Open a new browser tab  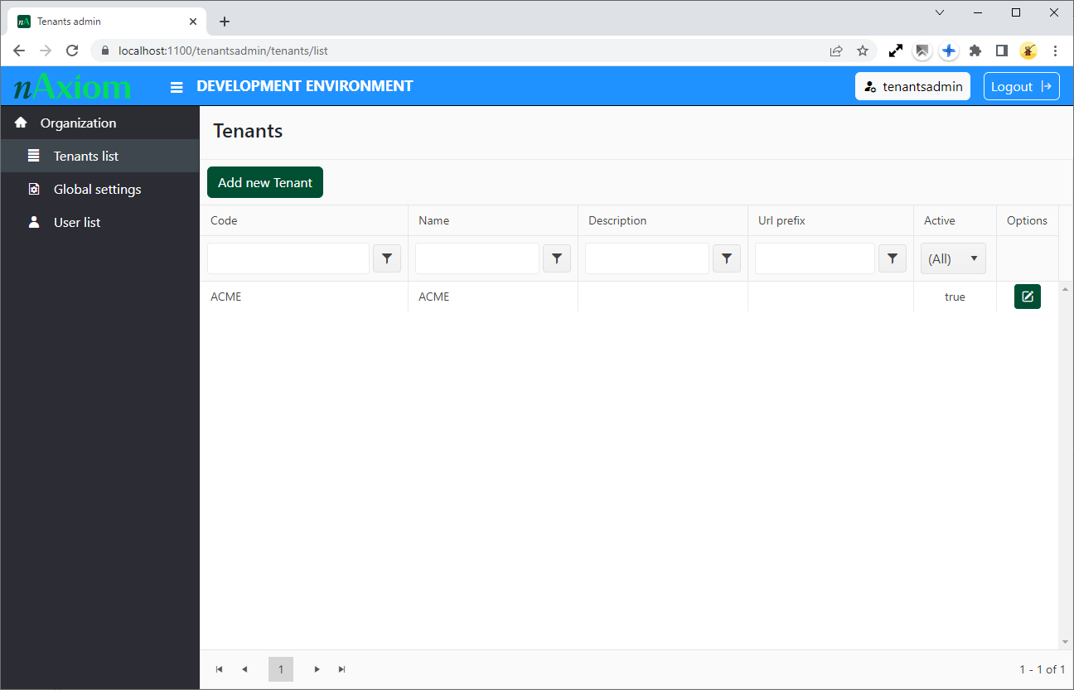pyautogui.click(x=225, y=22)
